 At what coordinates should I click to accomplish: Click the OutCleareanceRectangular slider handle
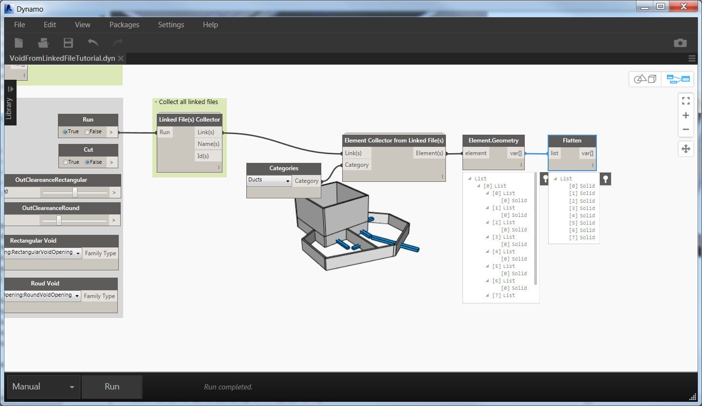tap(74, 193)
